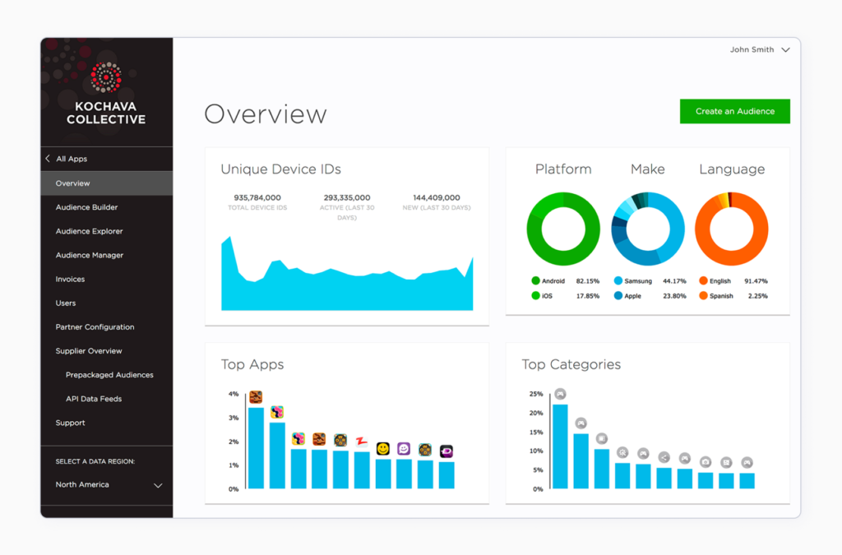Expand the North America data region selector
The height and width of the screenshot is (555, 842).
[106, 485]
